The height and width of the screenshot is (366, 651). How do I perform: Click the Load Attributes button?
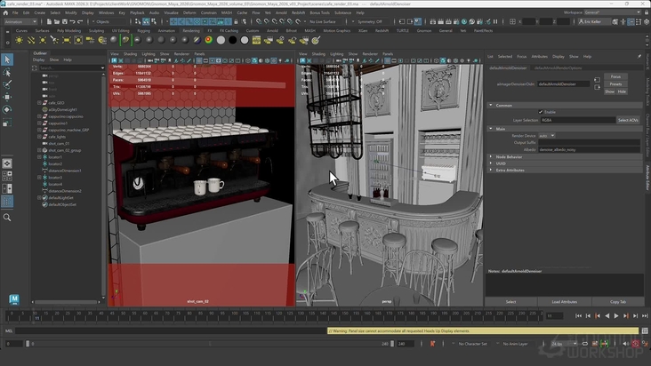564,302
